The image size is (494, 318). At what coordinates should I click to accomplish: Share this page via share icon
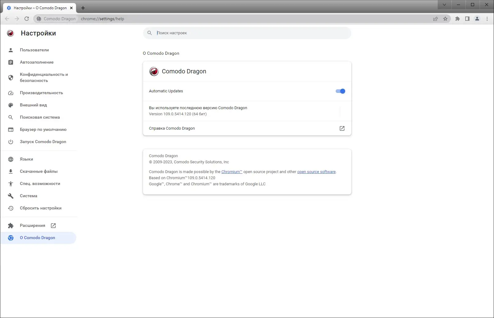(436, 19)
